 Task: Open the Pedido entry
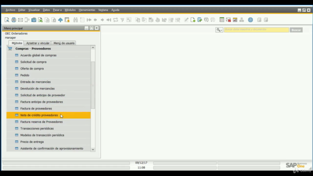(48, 75)
